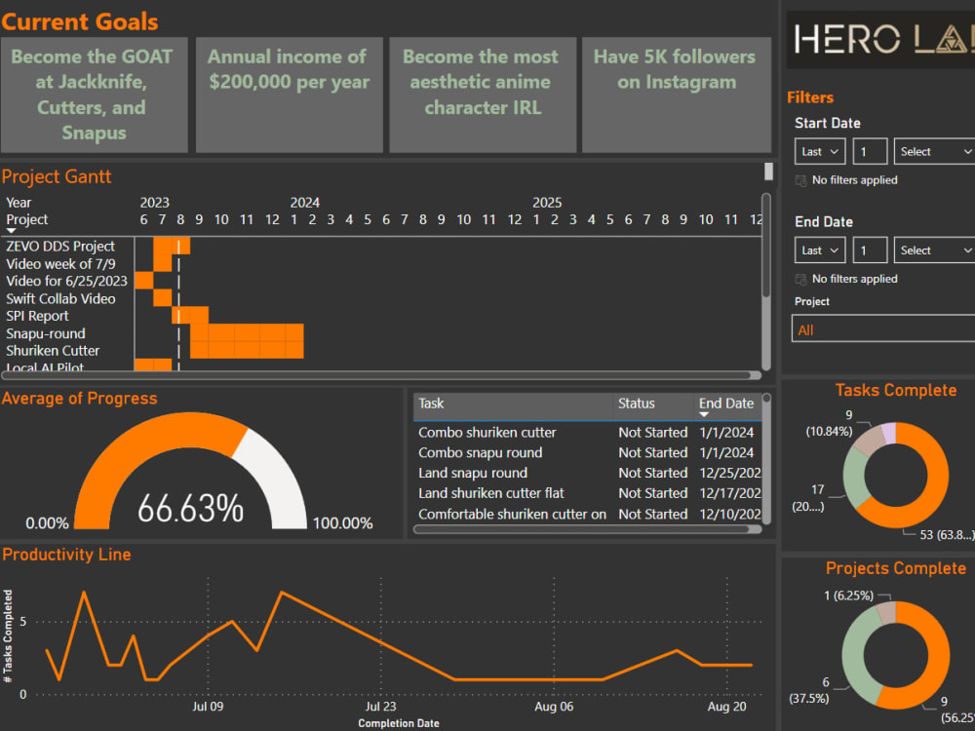Viewport: 975px width, 731px height.
Task: Click the 'Land shuriken cutter flat' task row
Action: pos(587,493)
